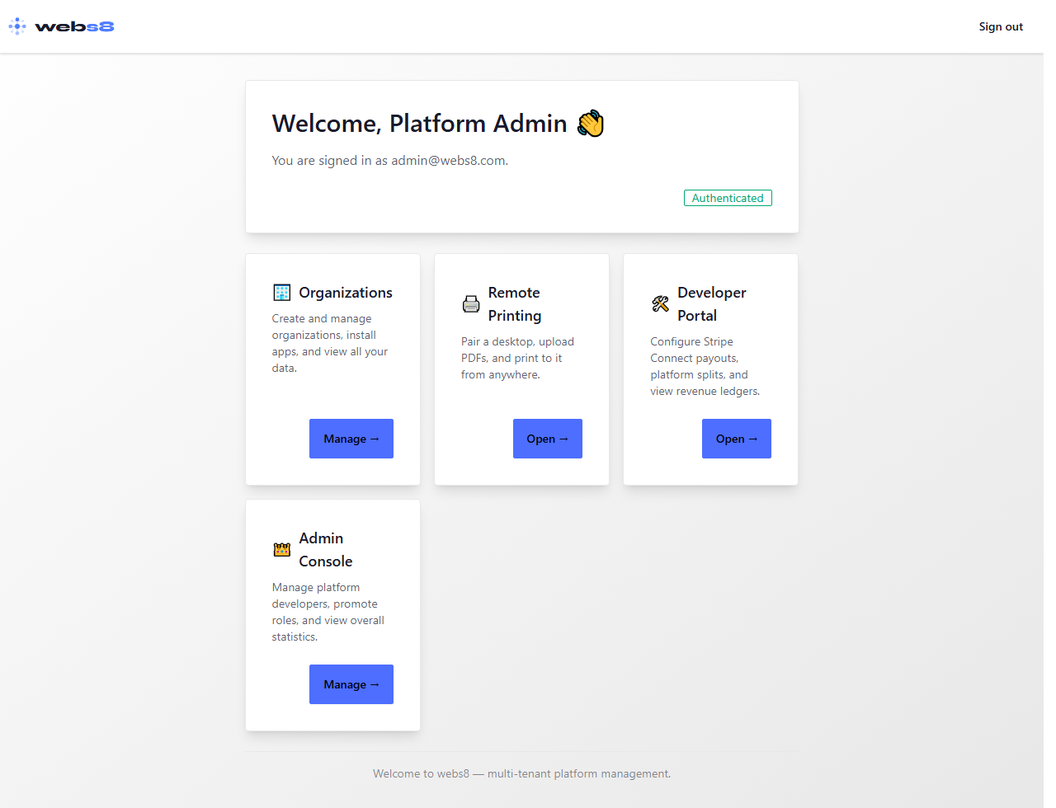Viewport: 1056px width, 808px height.
Task: Click the waving hand emoji
Action: 591,124
